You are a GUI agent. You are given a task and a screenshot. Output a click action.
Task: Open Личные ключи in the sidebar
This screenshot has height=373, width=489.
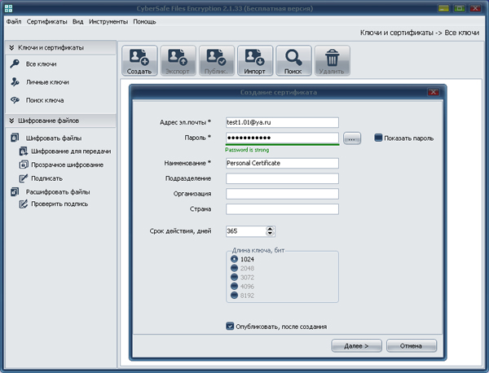[47, 82]
